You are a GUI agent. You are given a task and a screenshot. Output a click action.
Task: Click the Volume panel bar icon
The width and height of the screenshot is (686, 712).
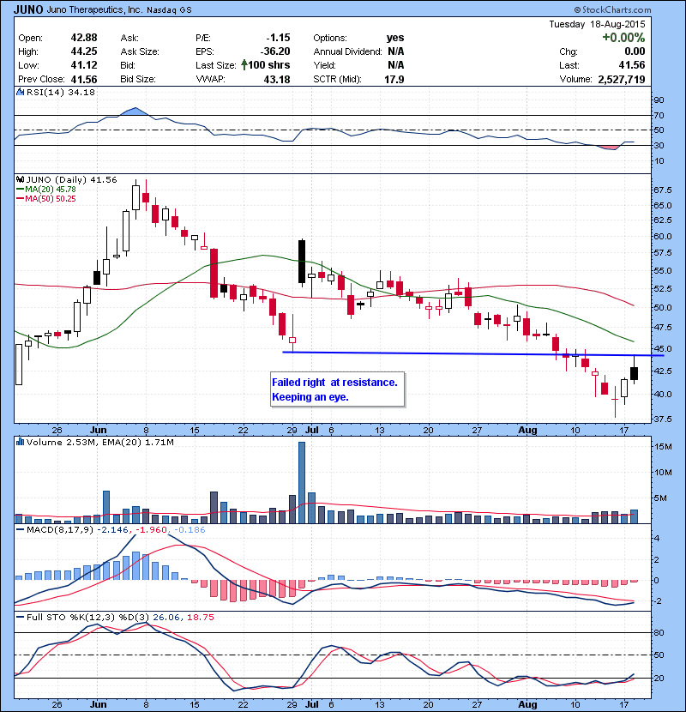(20, 442)
